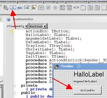
Task: Choose the TEdit text field component
Action: click(27, 8)
